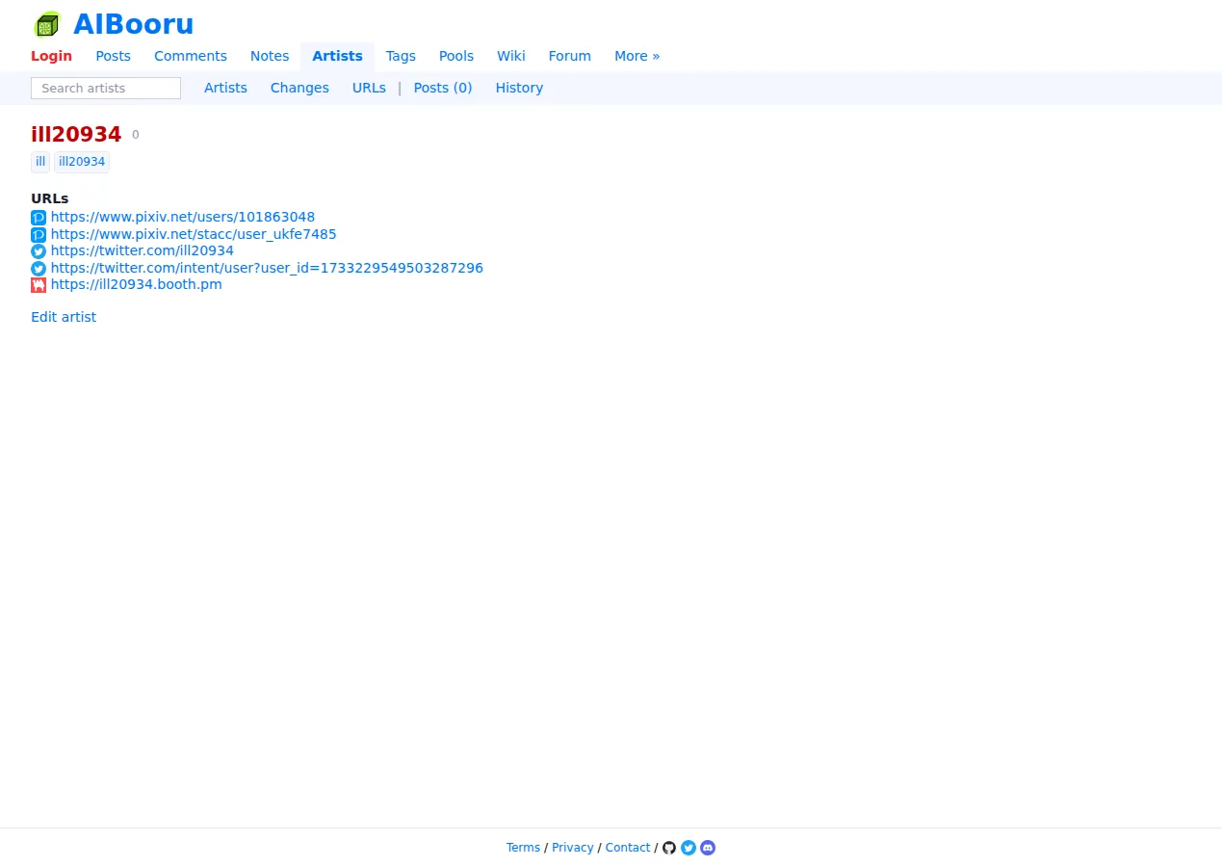Viewport: 1222px width, 867px height.
Task: Open the History subnav link
Action: click(x=519, y=88)
